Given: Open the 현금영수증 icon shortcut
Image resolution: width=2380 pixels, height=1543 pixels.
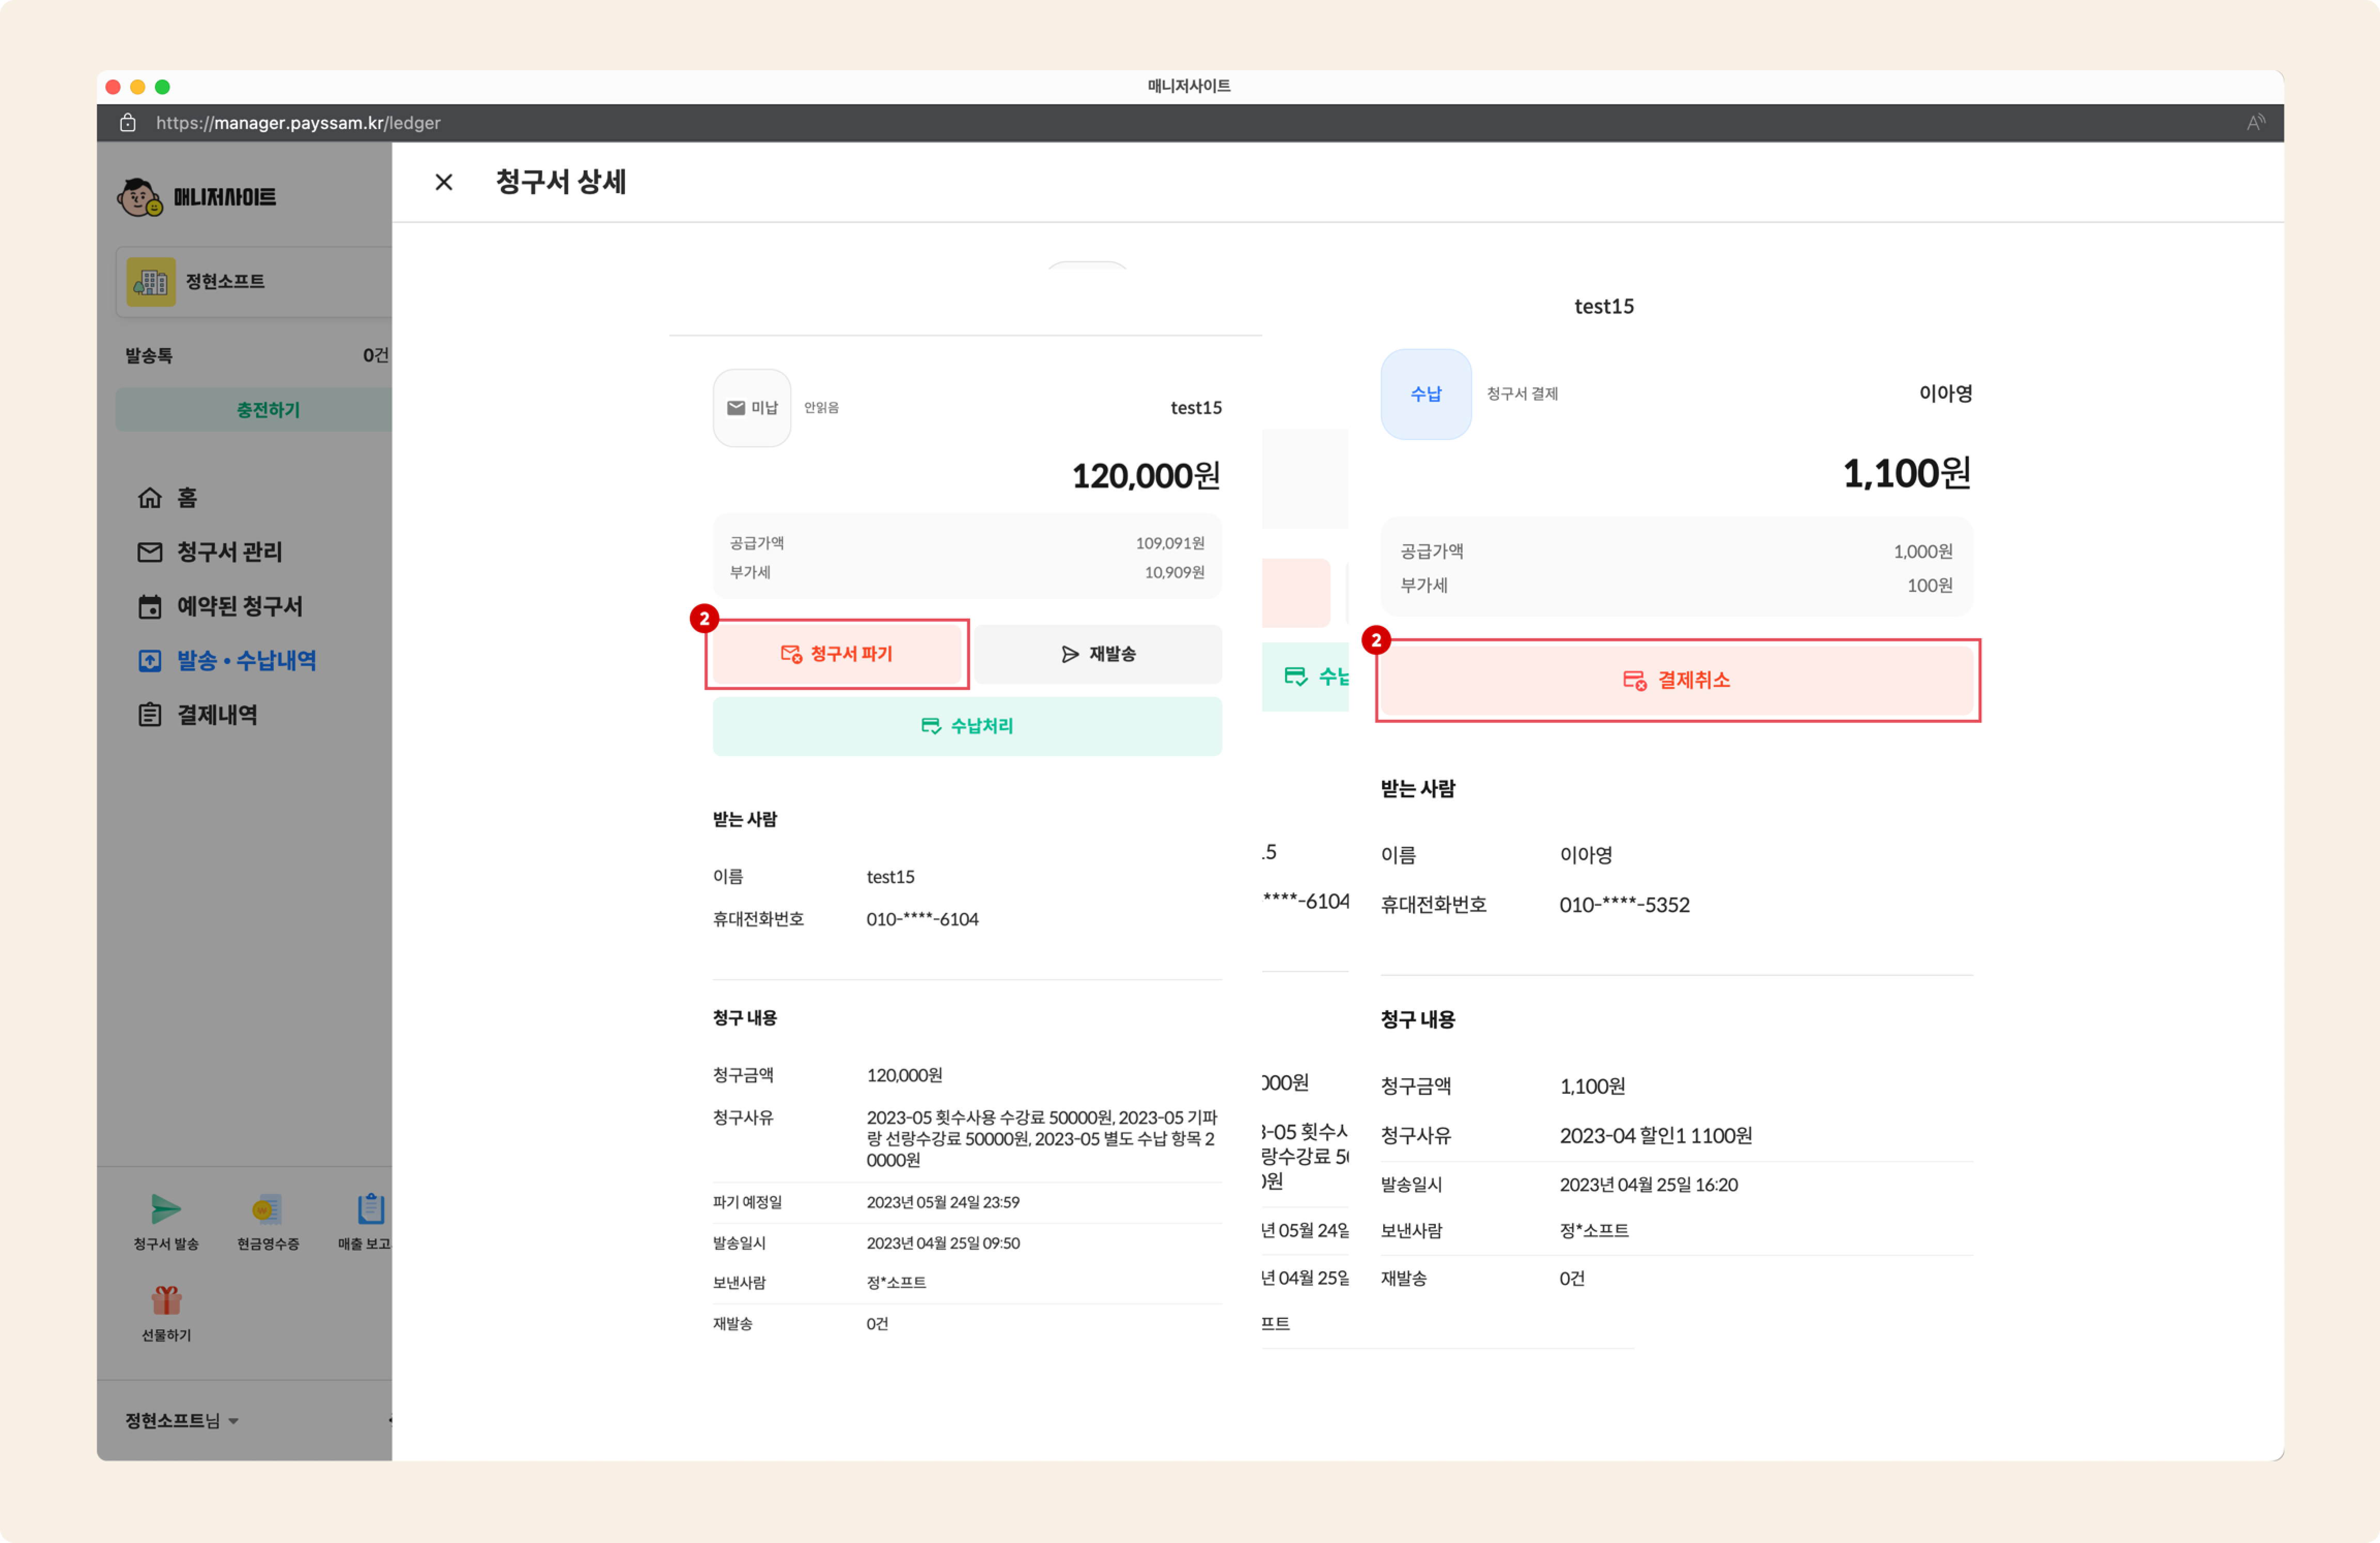Looking at the screenshot, I should point(267,1209).
